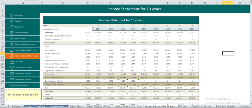Click the 'Net revenue' row label
Screen dimensions: 252x108
[x=50, y=43]
